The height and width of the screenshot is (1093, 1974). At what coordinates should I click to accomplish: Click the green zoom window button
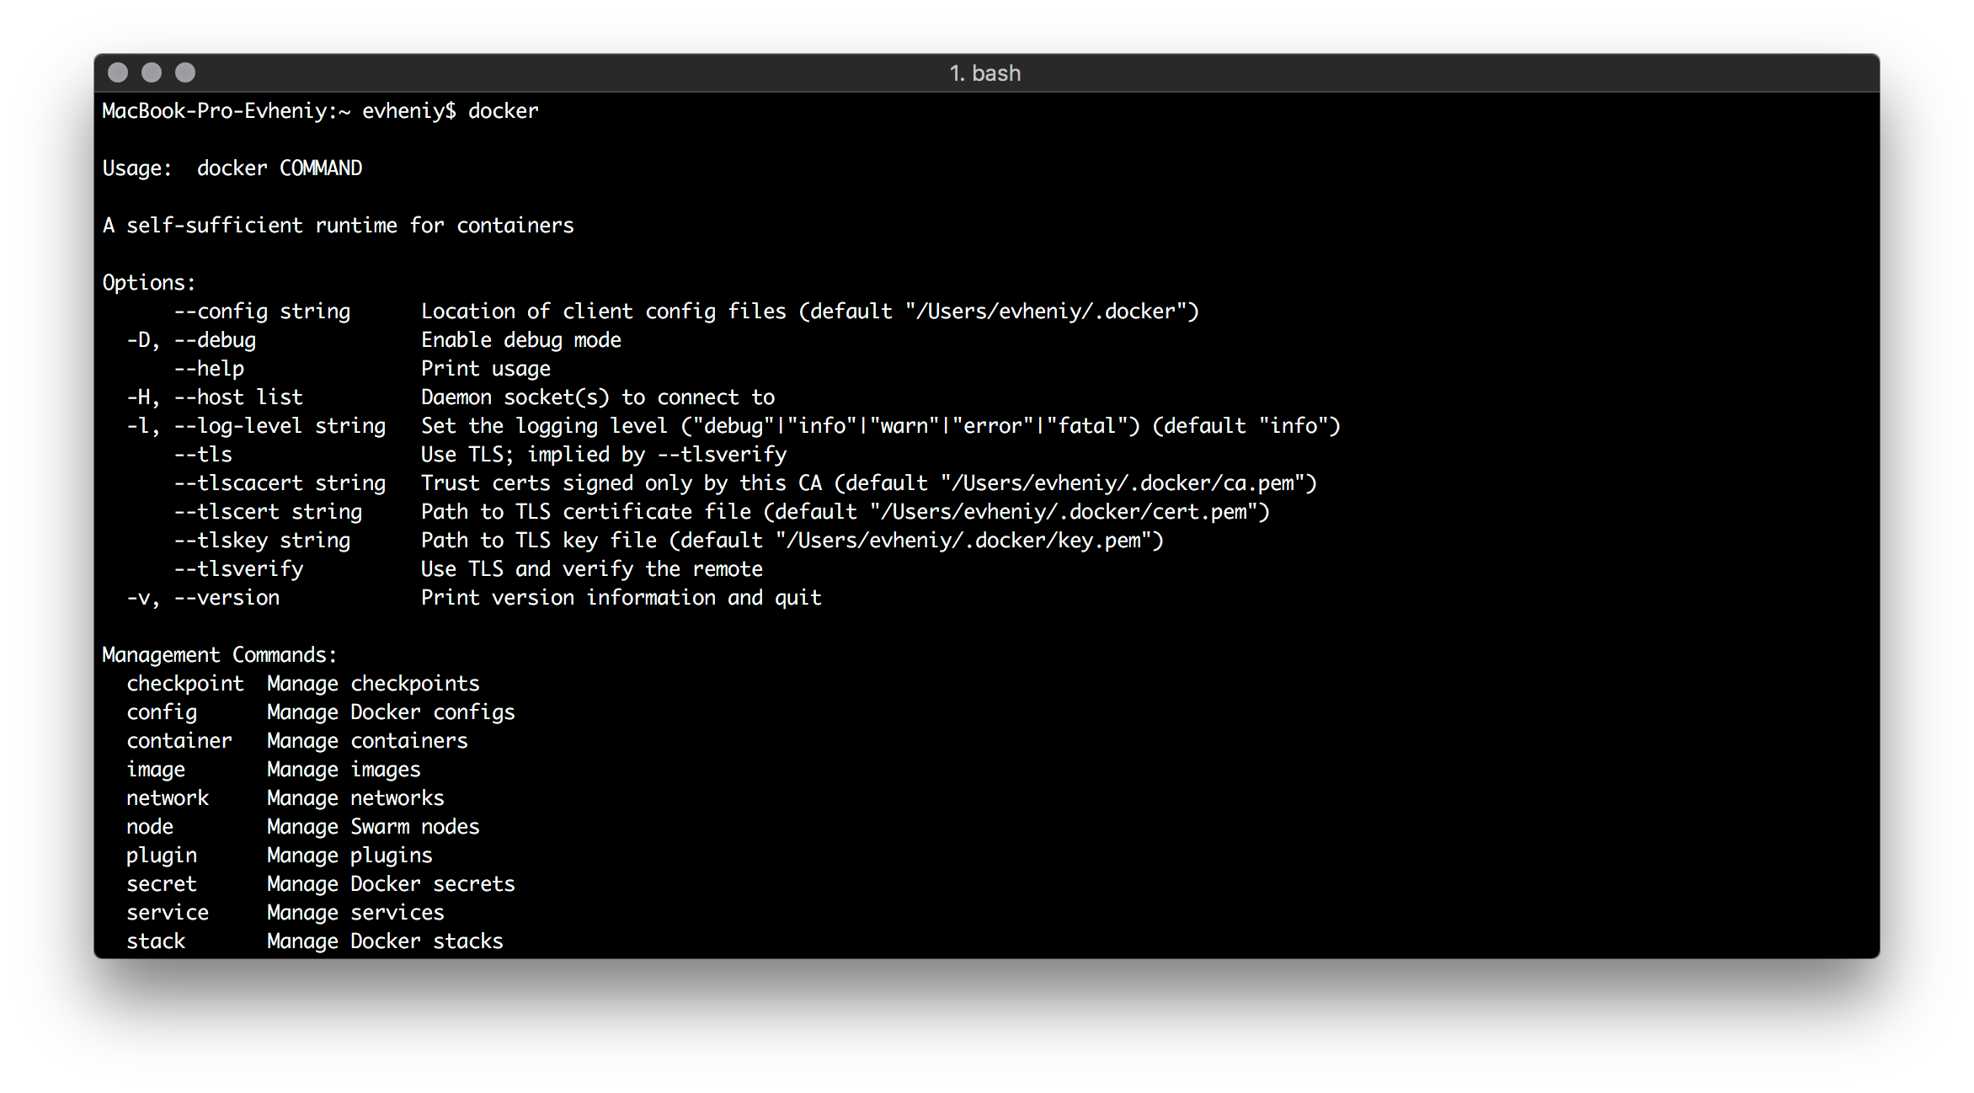coord(185,72)
